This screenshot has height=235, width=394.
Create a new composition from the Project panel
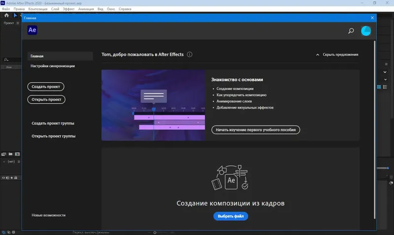pos(17,154)
